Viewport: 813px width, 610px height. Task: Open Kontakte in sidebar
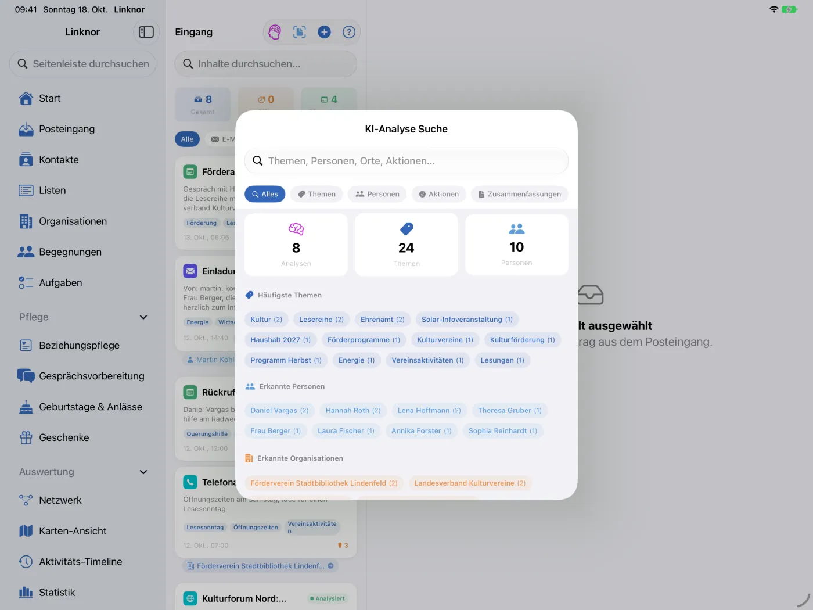pyautogui.click(x=83, y=160)
